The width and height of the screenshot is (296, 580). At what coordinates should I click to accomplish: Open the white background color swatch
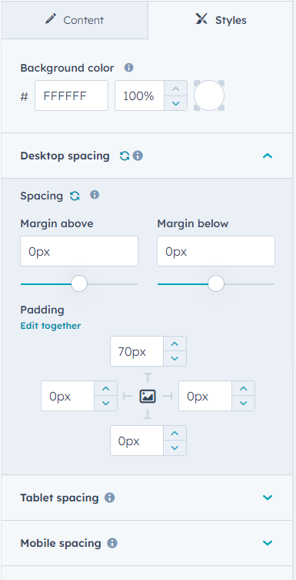pos(209,96)
